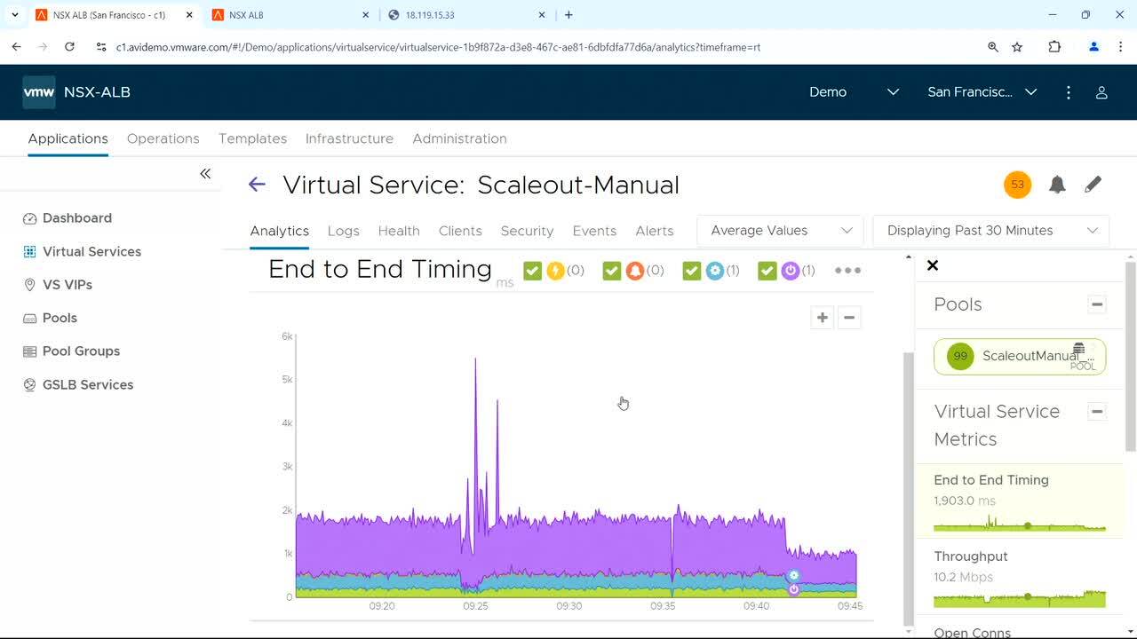Open Chrome tab search dropdown arrow
This screenshot has width=1137, height=639.
(14, 15)
